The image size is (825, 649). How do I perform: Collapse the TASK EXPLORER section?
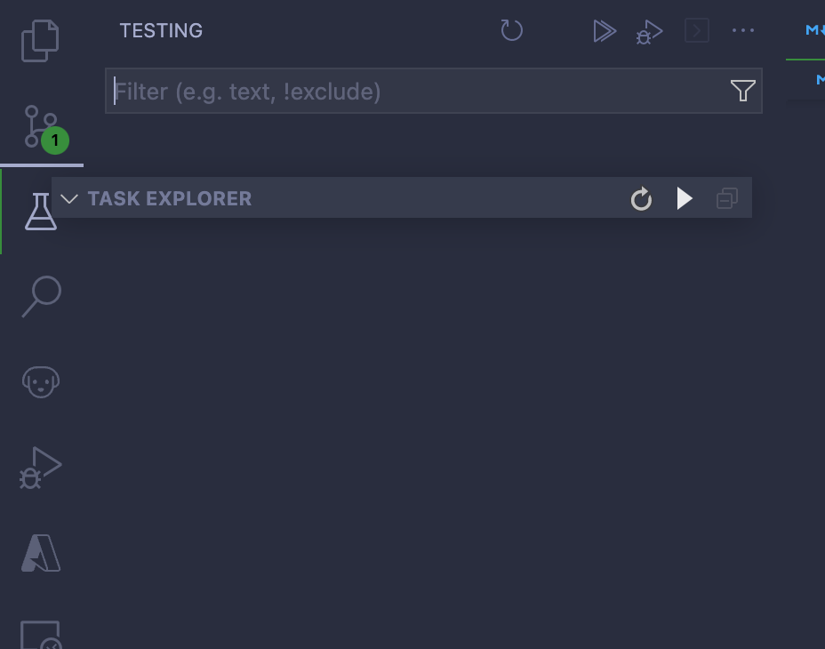pos(69,198)
